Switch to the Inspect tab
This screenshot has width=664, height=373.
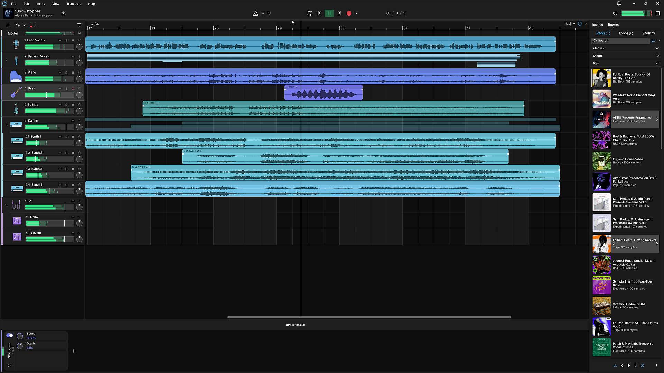(597, 25)
